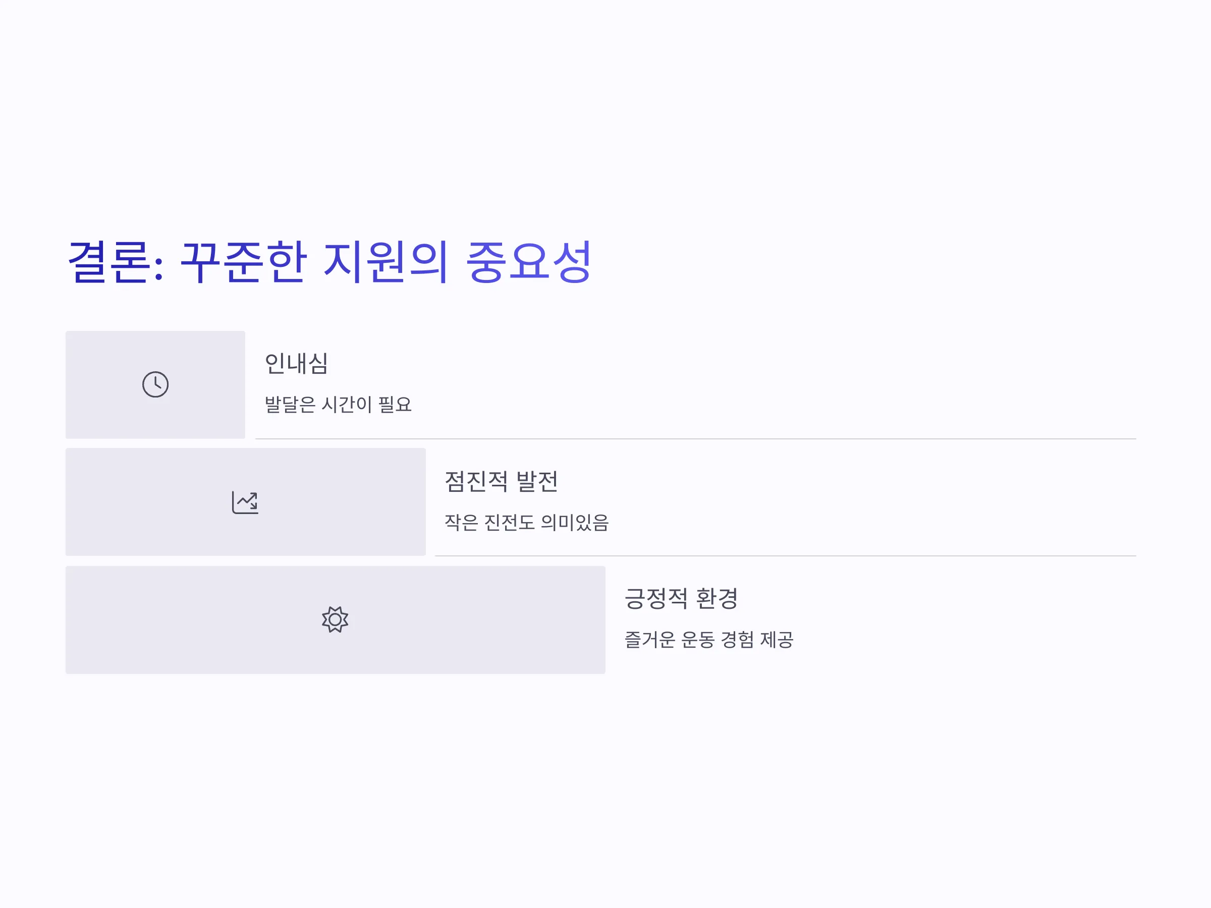Select the text 즐거운 운동 경험 제공

click(x=709, y=639)
